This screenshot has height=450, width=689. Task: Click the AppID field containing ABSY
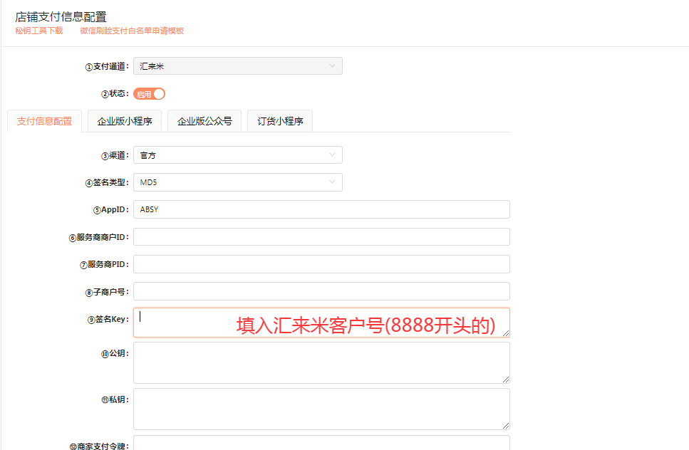(321, 209)
